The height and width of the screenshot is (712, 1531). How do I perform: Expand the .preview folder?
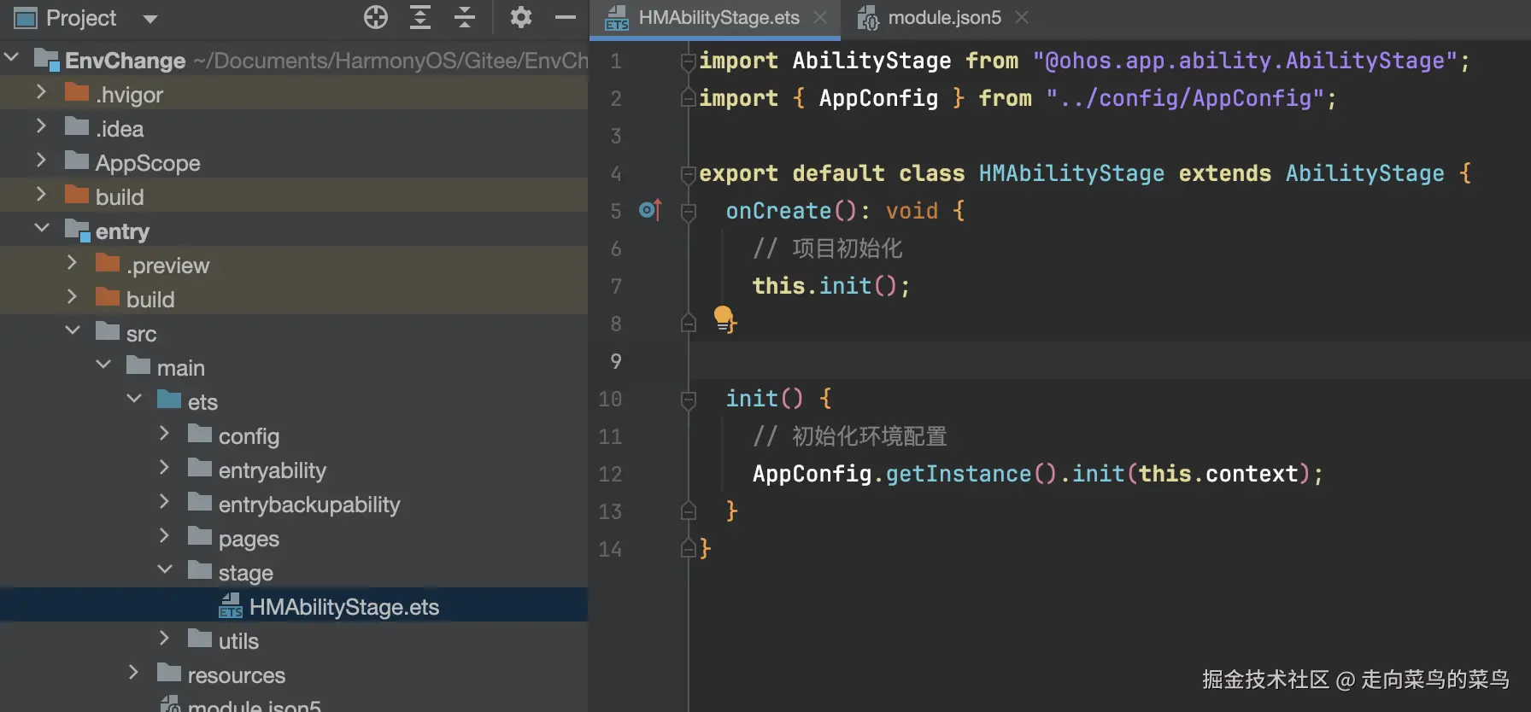[x=73, y=263]
